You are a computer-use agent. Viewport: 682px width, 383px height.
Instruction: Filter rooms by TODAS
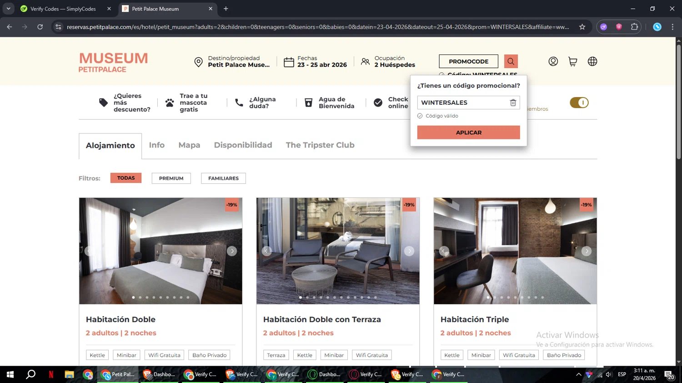(126, 178)
